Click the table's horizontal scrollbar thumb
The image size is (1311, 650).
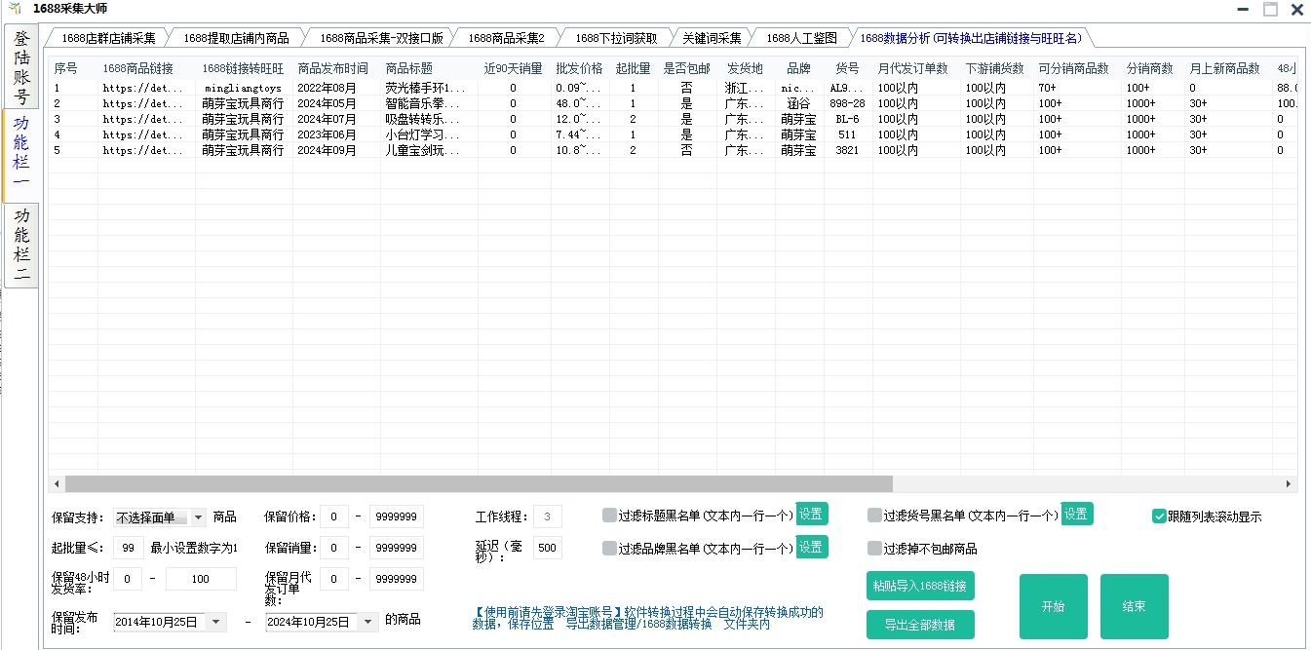point(479,483)
